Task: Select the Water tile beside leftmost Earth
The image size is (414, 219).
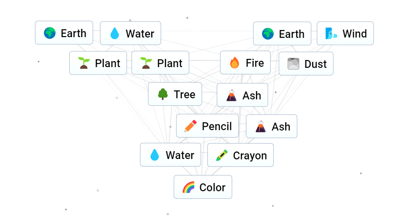Action: (130, 33)
